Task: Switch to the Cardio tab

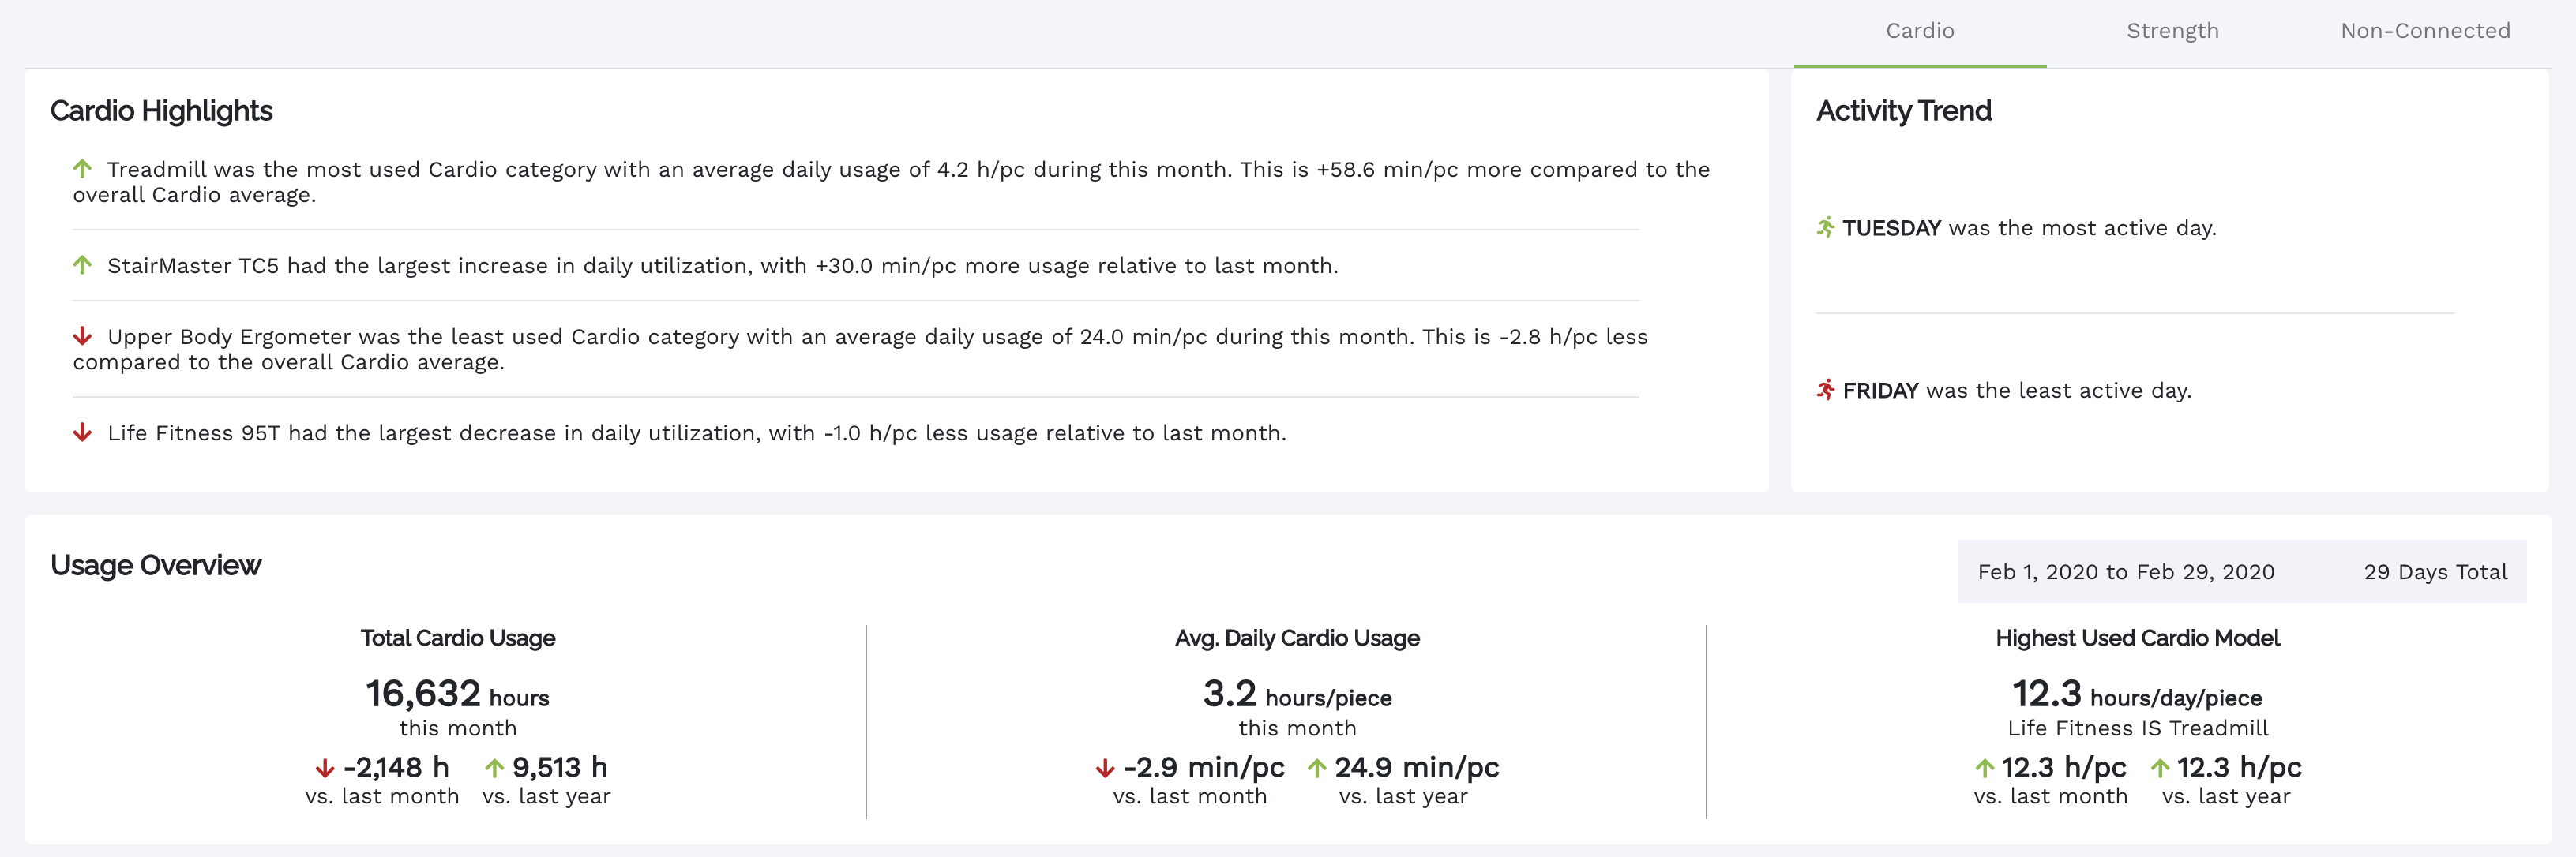Action: pyautogui.click(x=1919, y=31)
